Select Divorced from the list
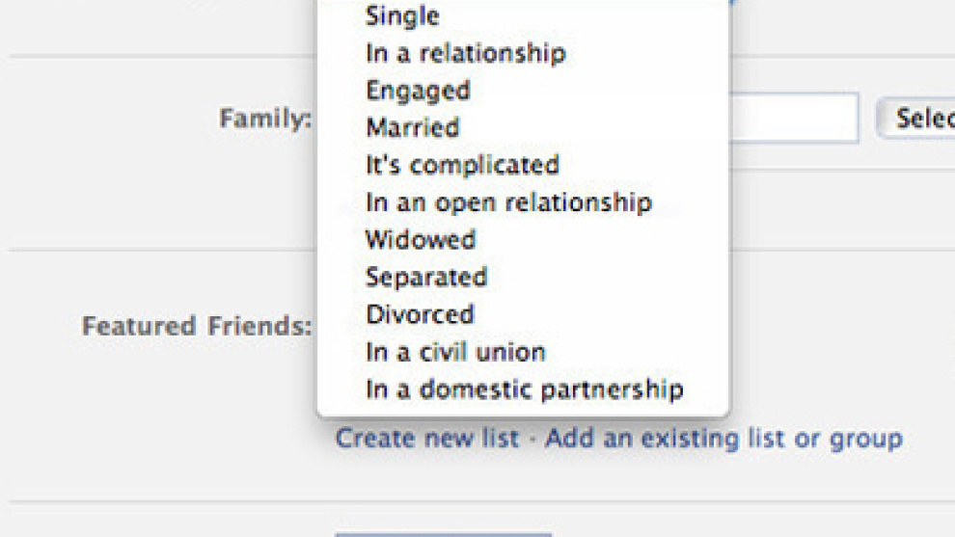Screen dimensions: 955x537 point(420,314)
